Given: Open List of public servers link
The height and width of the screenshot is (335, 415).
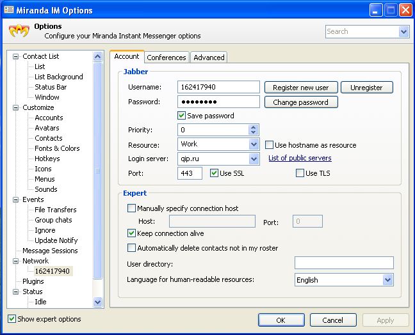Looking at the screenshot, I should point(300,158).
